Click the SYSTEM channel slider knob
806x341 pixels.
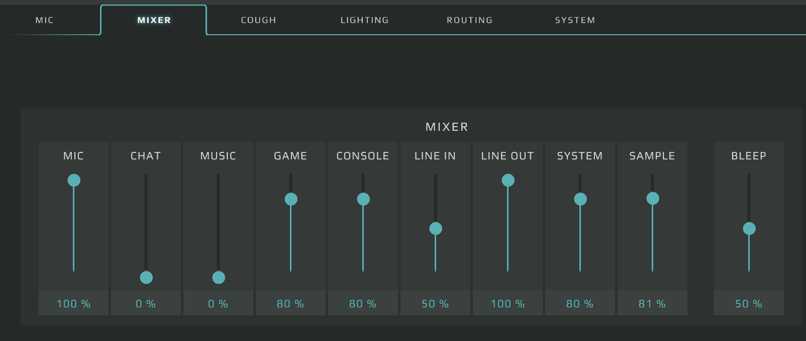click(x=580, y=199)
